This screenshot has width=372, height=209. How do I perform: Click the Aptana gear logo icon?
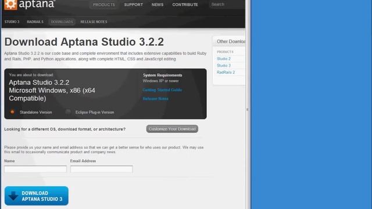10,5
